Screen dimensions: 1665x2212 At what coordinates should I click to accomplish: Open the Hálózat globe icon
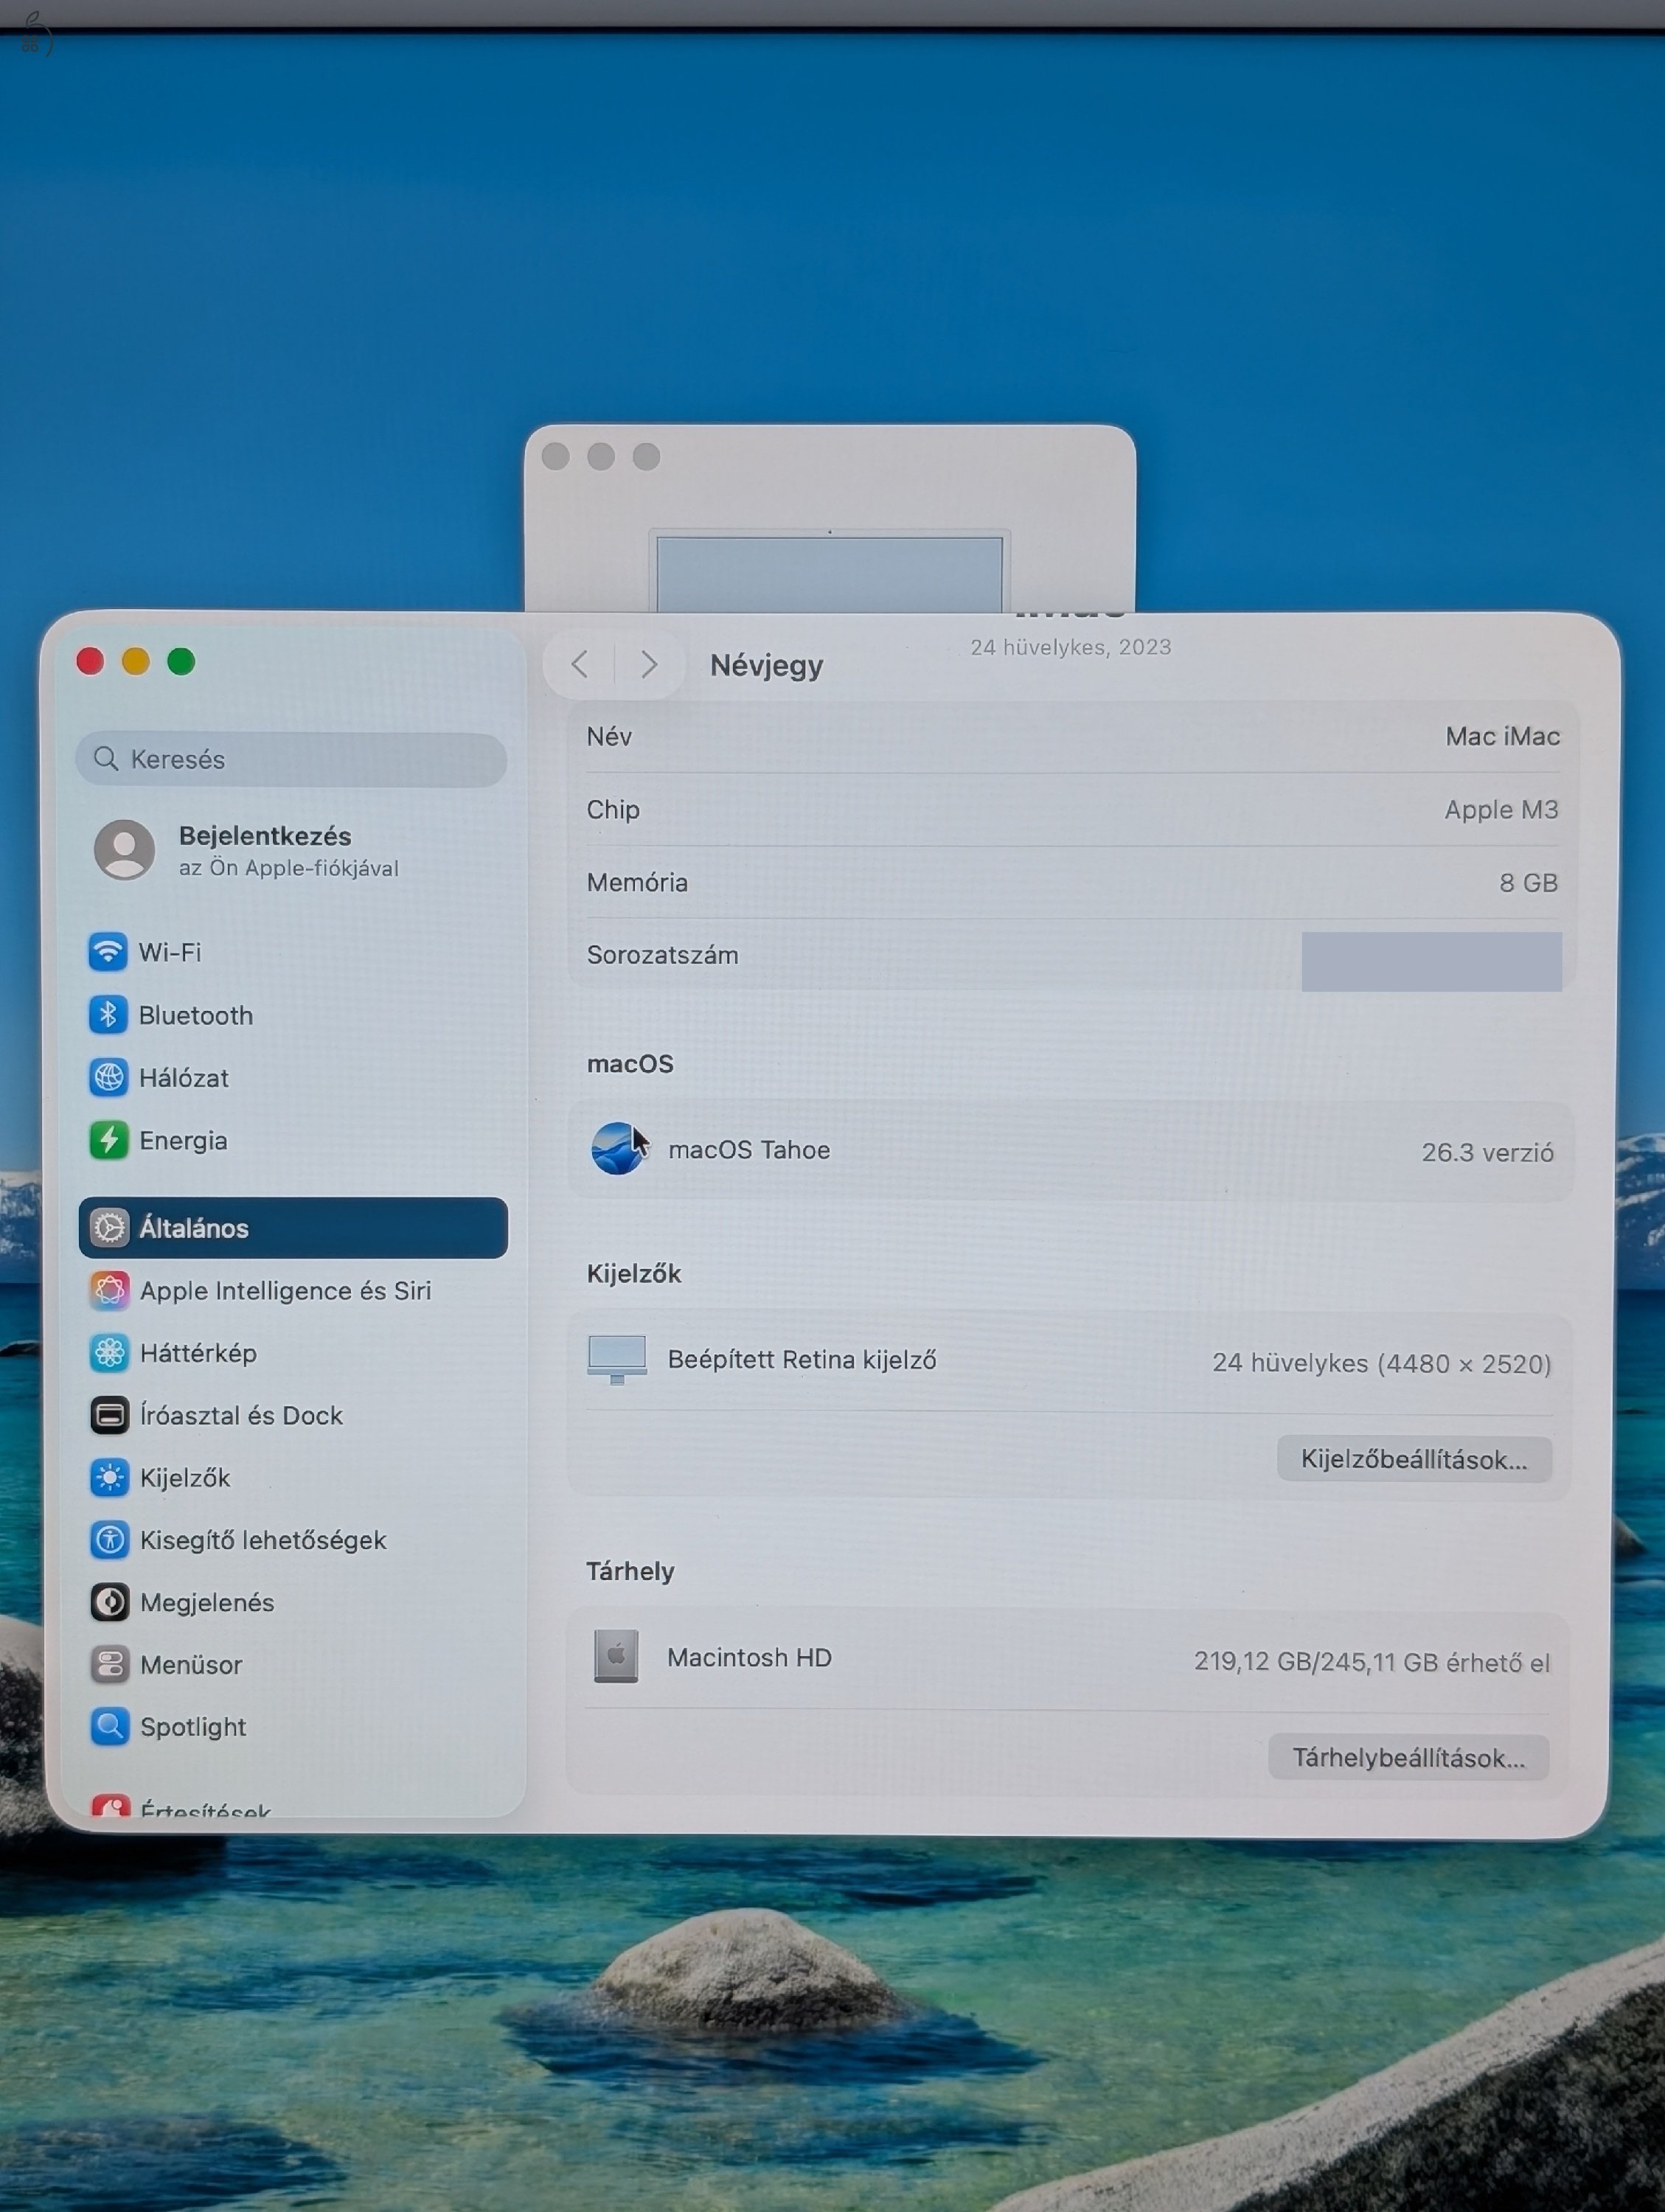point(108,1077)
